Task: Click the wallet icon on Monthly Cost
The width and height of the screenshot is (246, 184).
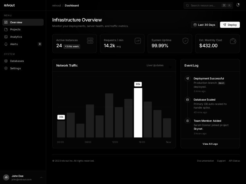Action: (x=233, y=41)
